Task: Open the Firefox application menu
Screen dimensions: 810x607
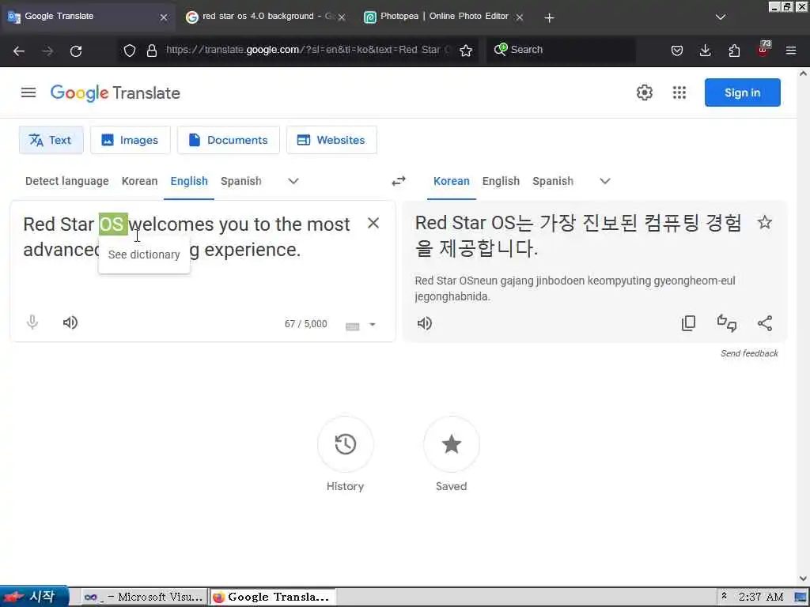Action: point(791,51)
